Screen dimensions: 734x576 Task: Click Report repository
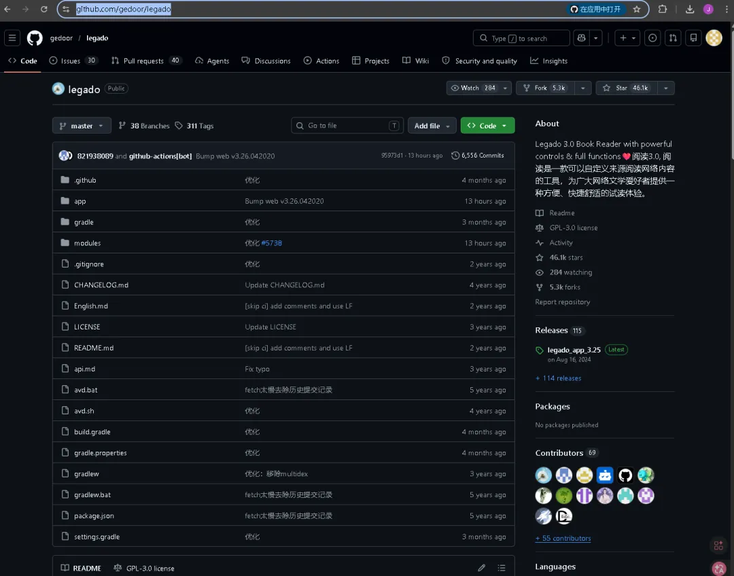click(563, 302)
